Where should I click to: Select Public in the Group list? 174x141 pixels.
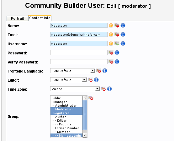coord(66,98)
